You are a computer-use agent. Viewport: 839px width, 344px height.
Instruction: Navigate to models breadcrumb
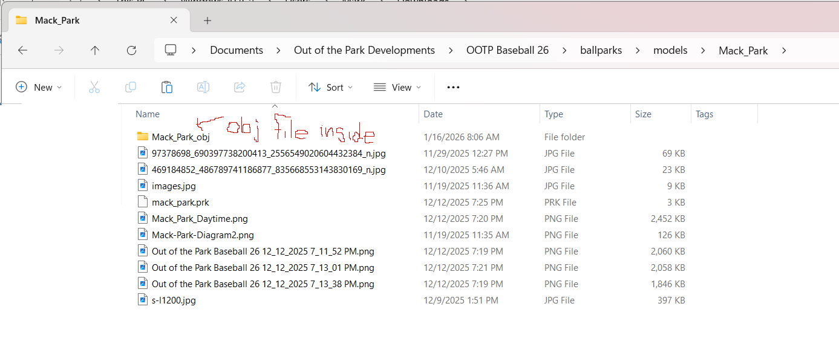click(x=670, y=50)
